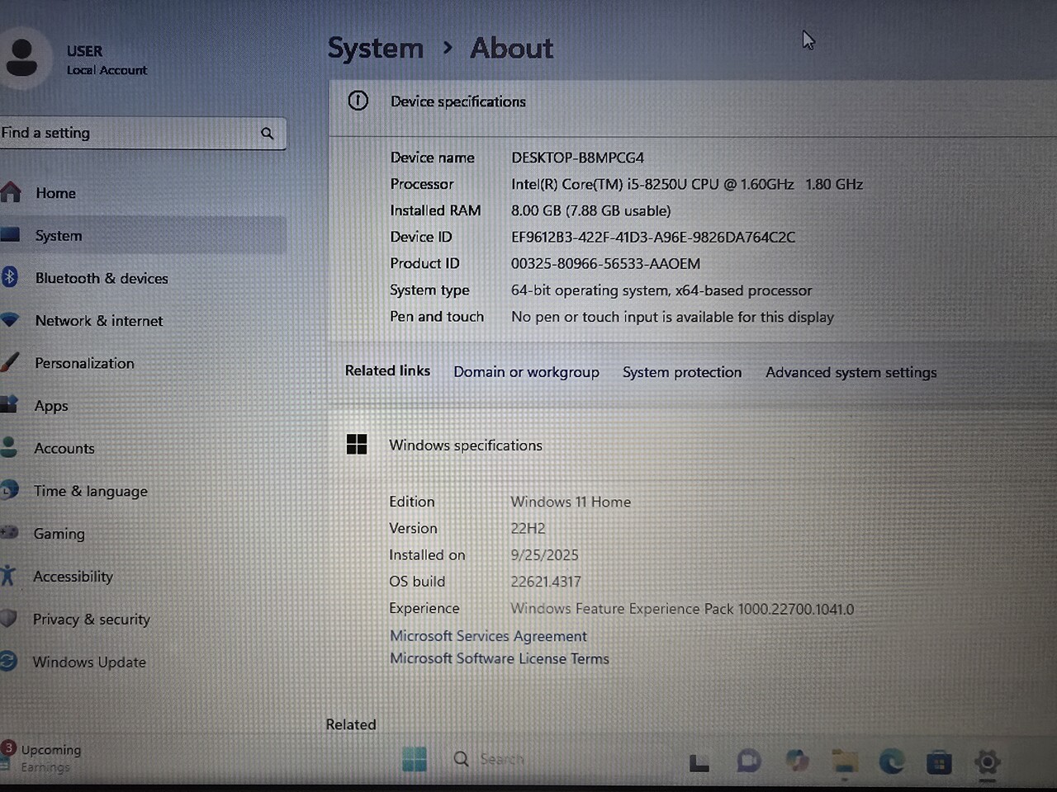Open File Explorer from the taskbar

click(844, 761)
